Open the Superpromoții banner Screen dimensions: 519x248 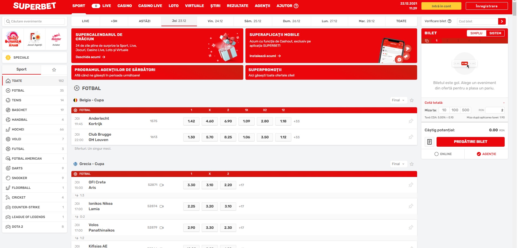tap(331, 72)
